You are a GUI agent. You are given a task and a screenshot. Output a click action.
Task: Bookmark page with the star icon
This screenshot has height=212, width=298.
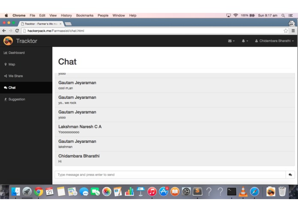pyautogui.click(x=286, y=30)
